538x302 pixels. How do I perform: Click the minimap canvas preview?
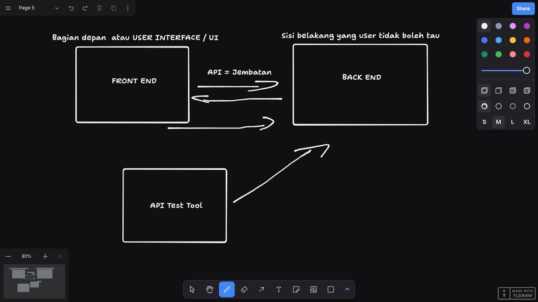tap(34, 281)
